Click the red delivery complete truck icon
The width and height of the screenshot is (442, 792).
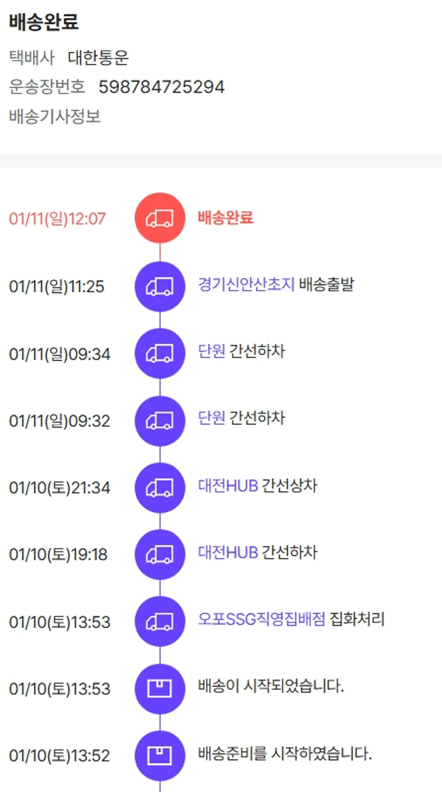pos(160,218)
